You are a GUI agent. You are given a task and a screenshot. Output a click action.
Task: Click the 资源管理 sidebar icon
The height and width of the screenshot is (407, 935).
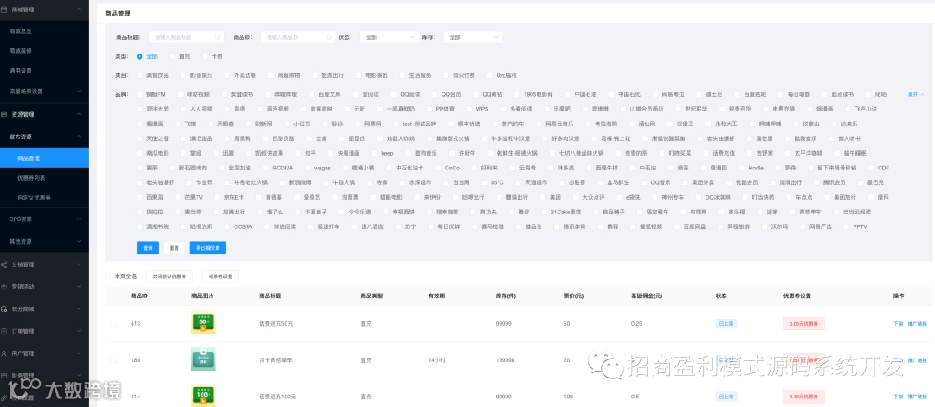click(x=4, y=114)
